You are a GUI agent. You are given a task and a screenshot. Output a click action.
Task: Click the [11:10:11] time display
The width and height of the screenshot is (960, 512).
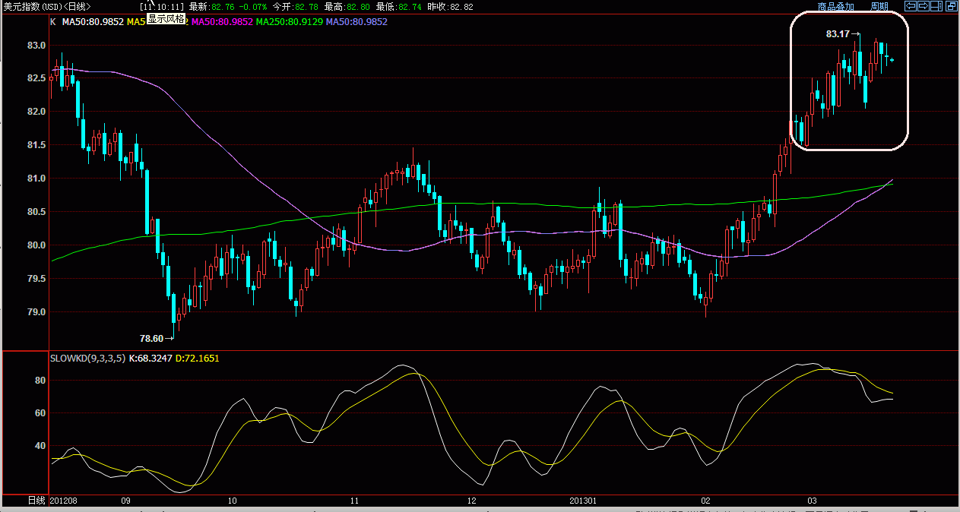pyautogui.click(x=163, y=7)
